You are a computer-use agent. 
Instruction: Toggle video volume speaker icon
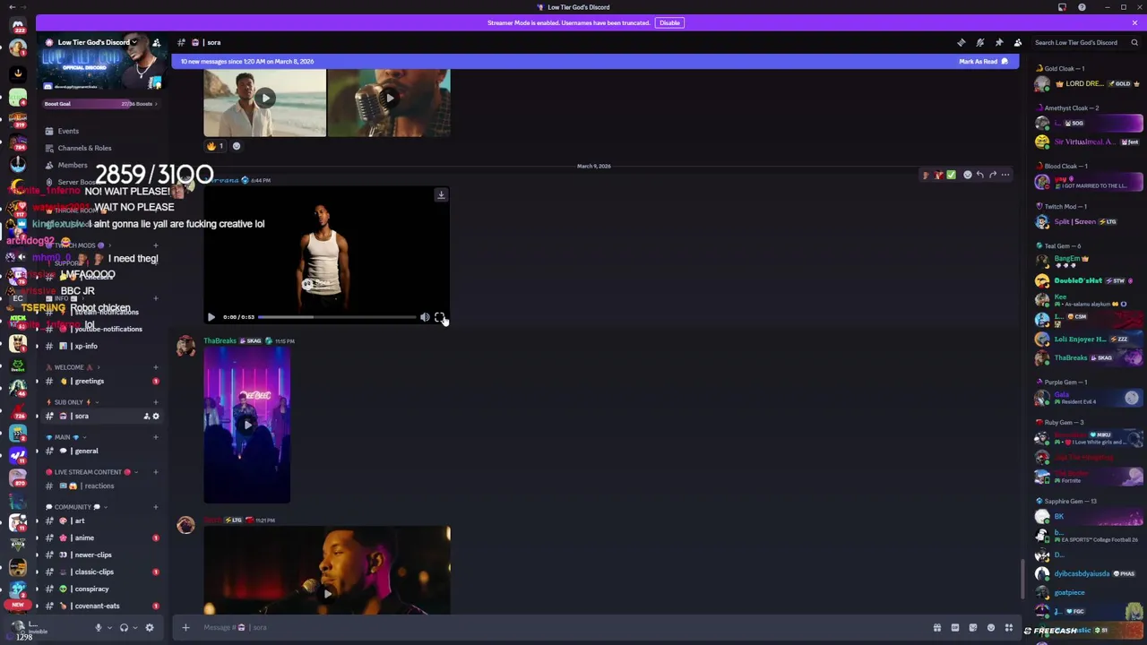[x=425, y=317]
